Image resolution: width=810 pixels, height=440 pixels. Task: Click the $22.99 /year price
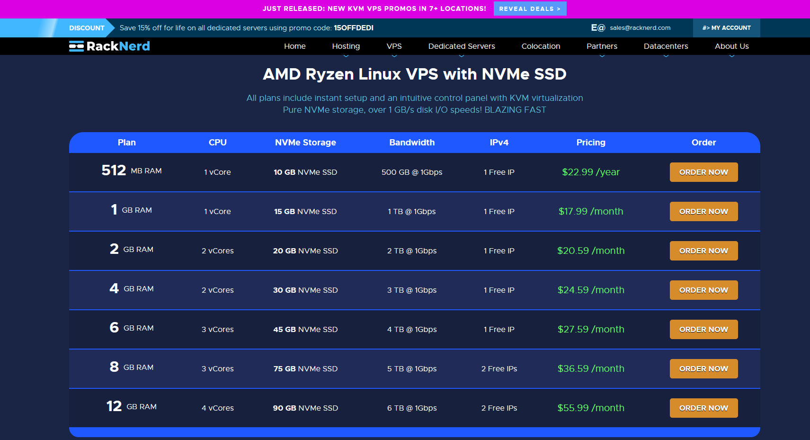(x=591, y=172)
